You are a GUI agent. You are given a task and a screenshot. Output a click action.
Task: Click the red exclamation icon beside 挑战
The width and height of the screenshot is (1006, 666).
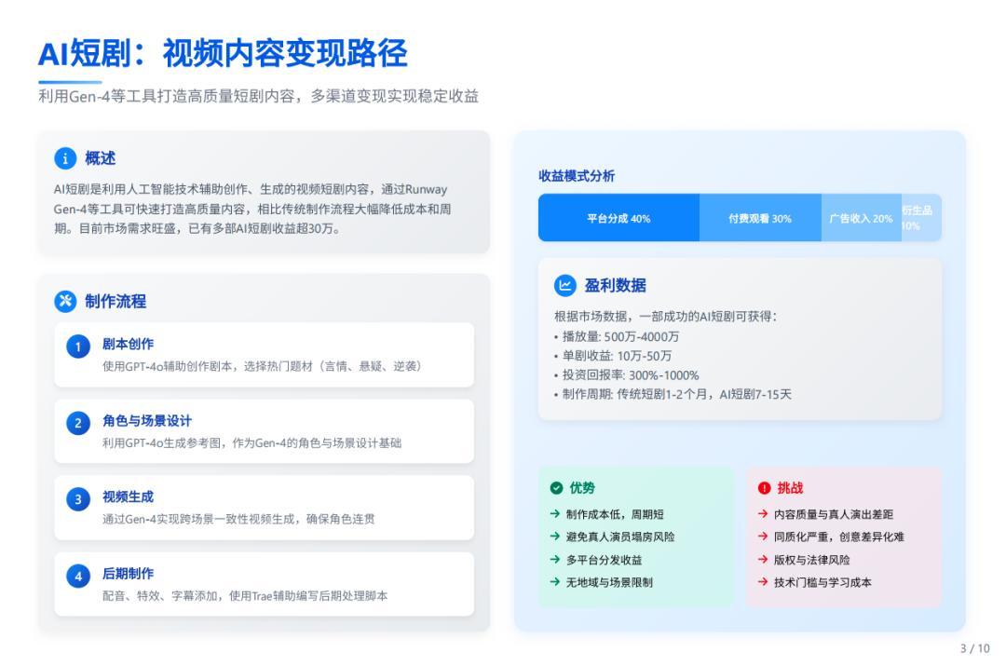click(764, 488)
